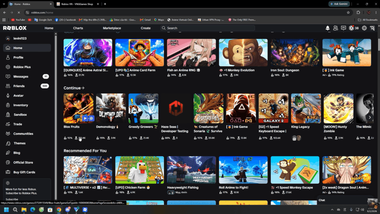The width and height of the screenshot is (380, 214).
Task: Click the Iron Soul: Dungeon title
Action: (285, 70)
